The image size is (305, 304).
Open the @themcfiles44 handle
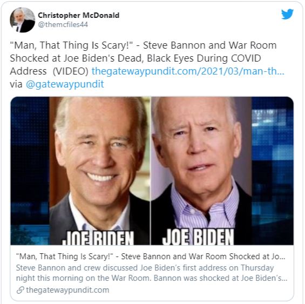click(63, 24)
